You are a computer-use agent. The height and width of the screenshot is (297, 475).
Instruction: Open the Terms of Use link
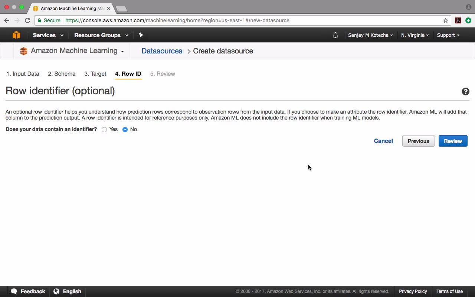coord(449,291)
